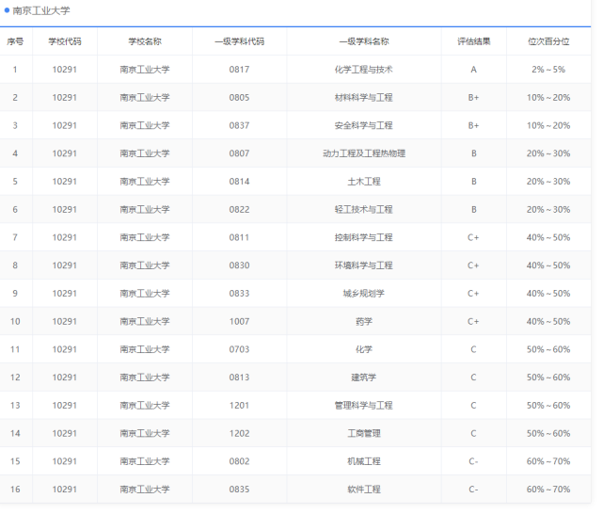Click subject code 0805
Screen dimensions: 603x514
click(x=239, y=98)
